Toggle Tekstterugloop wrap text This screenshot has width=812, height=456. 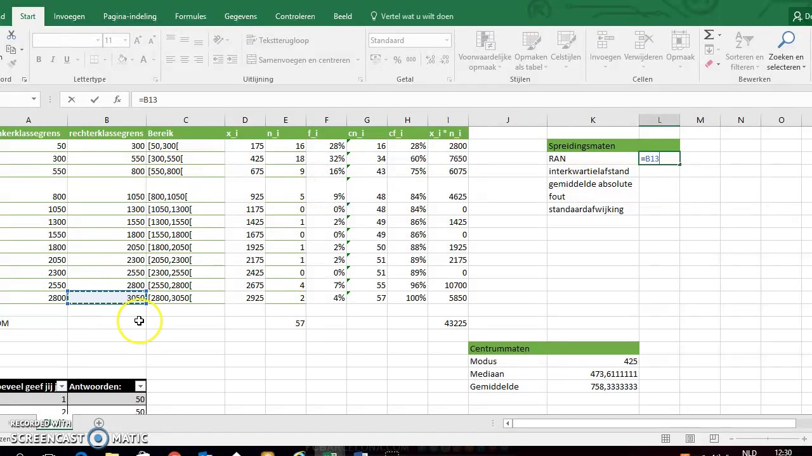pyautogui.click(x=277, y=40)
